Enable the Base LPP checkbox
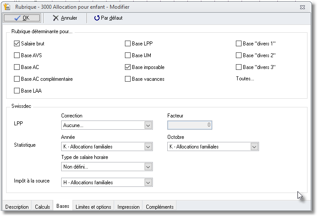 click(128, 44)
